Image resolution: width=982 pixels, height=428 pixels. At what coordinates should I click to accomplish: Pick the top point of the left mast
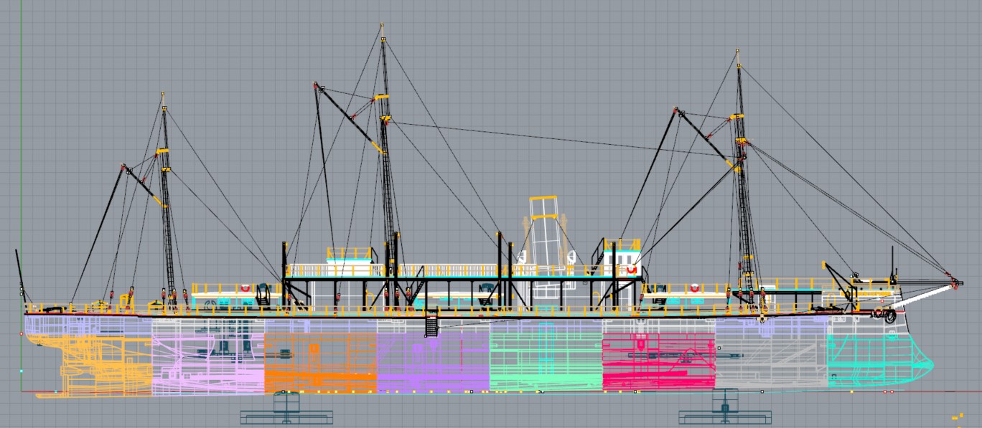pos(163,95)
